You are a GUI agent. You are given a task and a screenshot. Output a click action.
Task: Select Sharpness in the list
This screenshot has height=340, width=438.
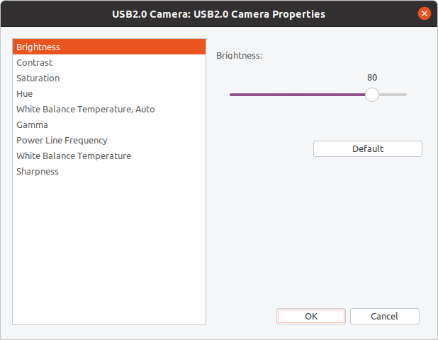point(38,172)
